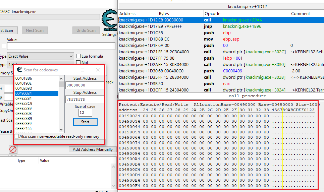Click hex dump row 004900F4
Viewport: 324px width, 192px height.
point(217,186)
